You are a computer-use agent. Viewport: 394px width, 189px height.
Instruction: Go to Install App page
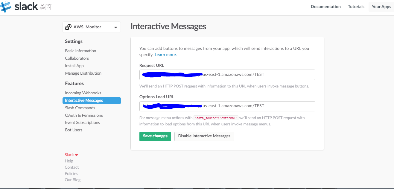click(74, 66)
